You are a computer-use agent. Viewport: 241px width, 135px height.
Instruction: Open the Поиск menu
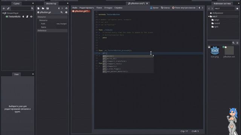pos(99,7)
